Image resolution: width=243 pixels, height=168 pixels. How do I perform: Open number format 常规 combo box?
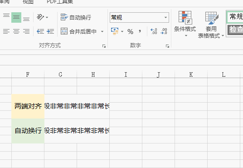(x=139, y=17)
